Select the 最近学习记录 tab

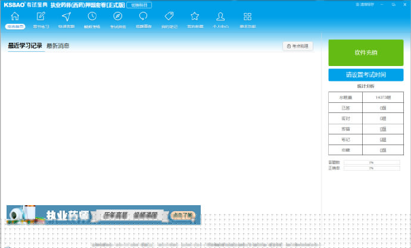25,46
